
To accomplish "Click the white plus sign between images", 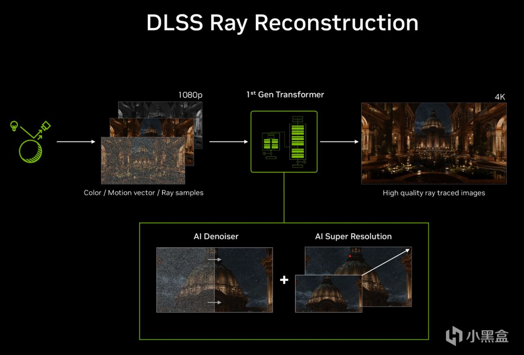I will 284,280.
